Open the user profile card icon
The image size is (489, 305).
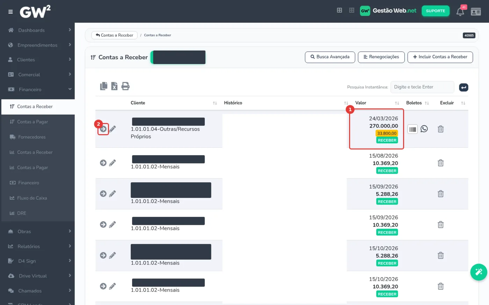[x=476, y=12]
